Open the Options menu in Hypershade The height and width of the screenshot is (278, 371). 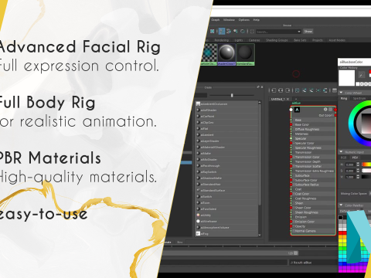click(x=243, y=20)
